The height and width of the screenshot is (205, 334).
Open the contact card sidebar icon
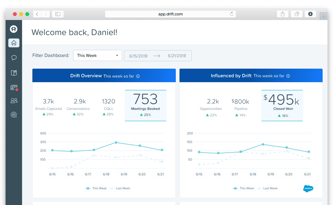click(x=14, y=88)
